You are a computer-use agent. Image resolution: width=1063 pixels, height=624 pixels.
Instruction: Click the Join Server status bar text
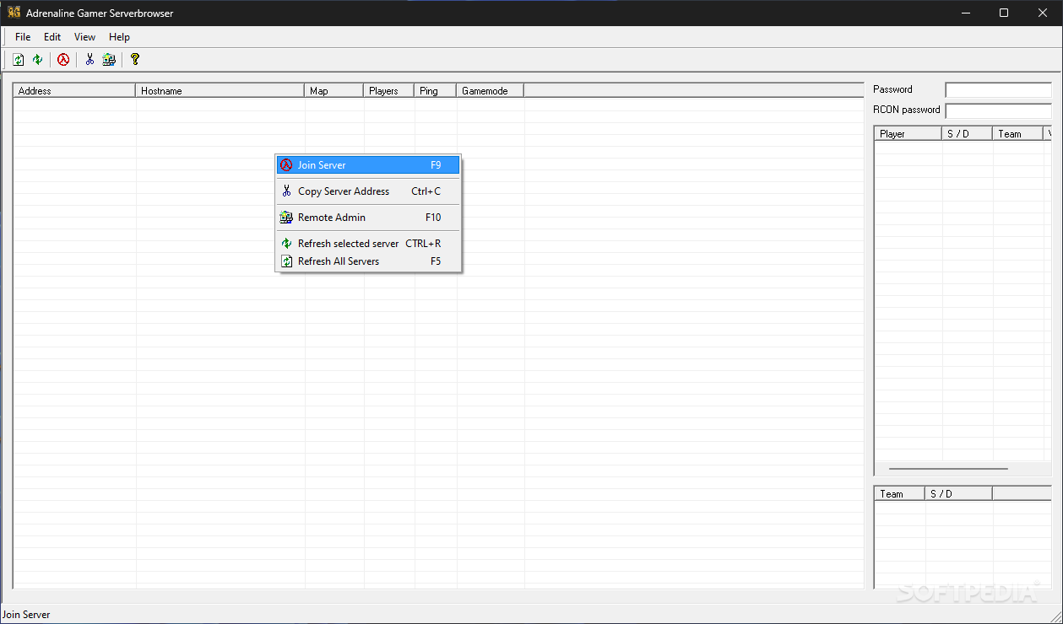point(26,615)
